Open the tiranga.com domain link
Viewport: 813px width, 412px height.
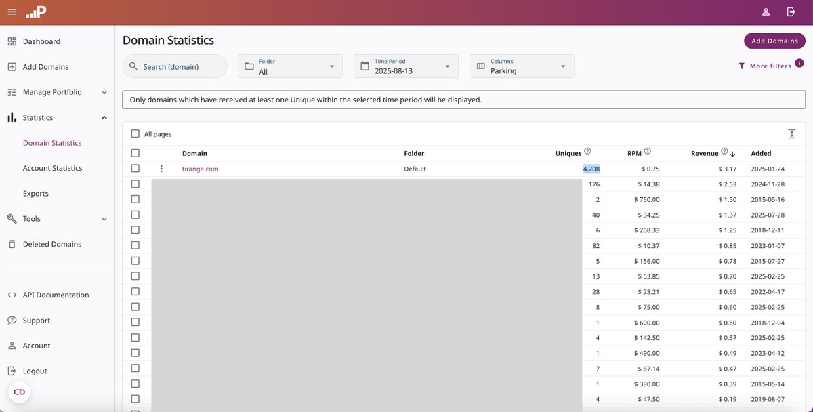tap(200, 169)
